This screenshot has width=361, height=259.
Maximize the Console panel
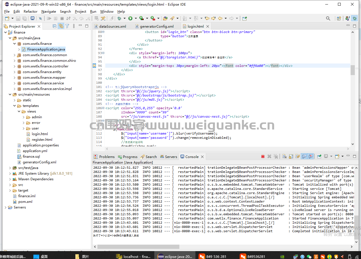pyautogui.click(x=355, y=156)
